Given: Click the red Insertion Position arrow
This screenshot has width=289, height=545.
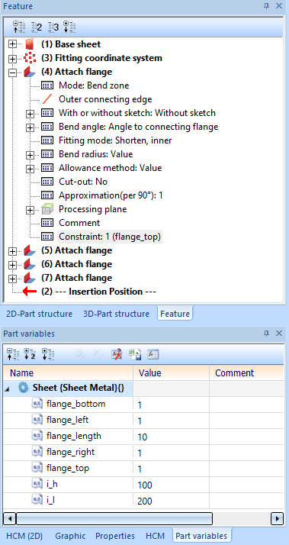Looking at the screenshot, I should coord(30,292).
